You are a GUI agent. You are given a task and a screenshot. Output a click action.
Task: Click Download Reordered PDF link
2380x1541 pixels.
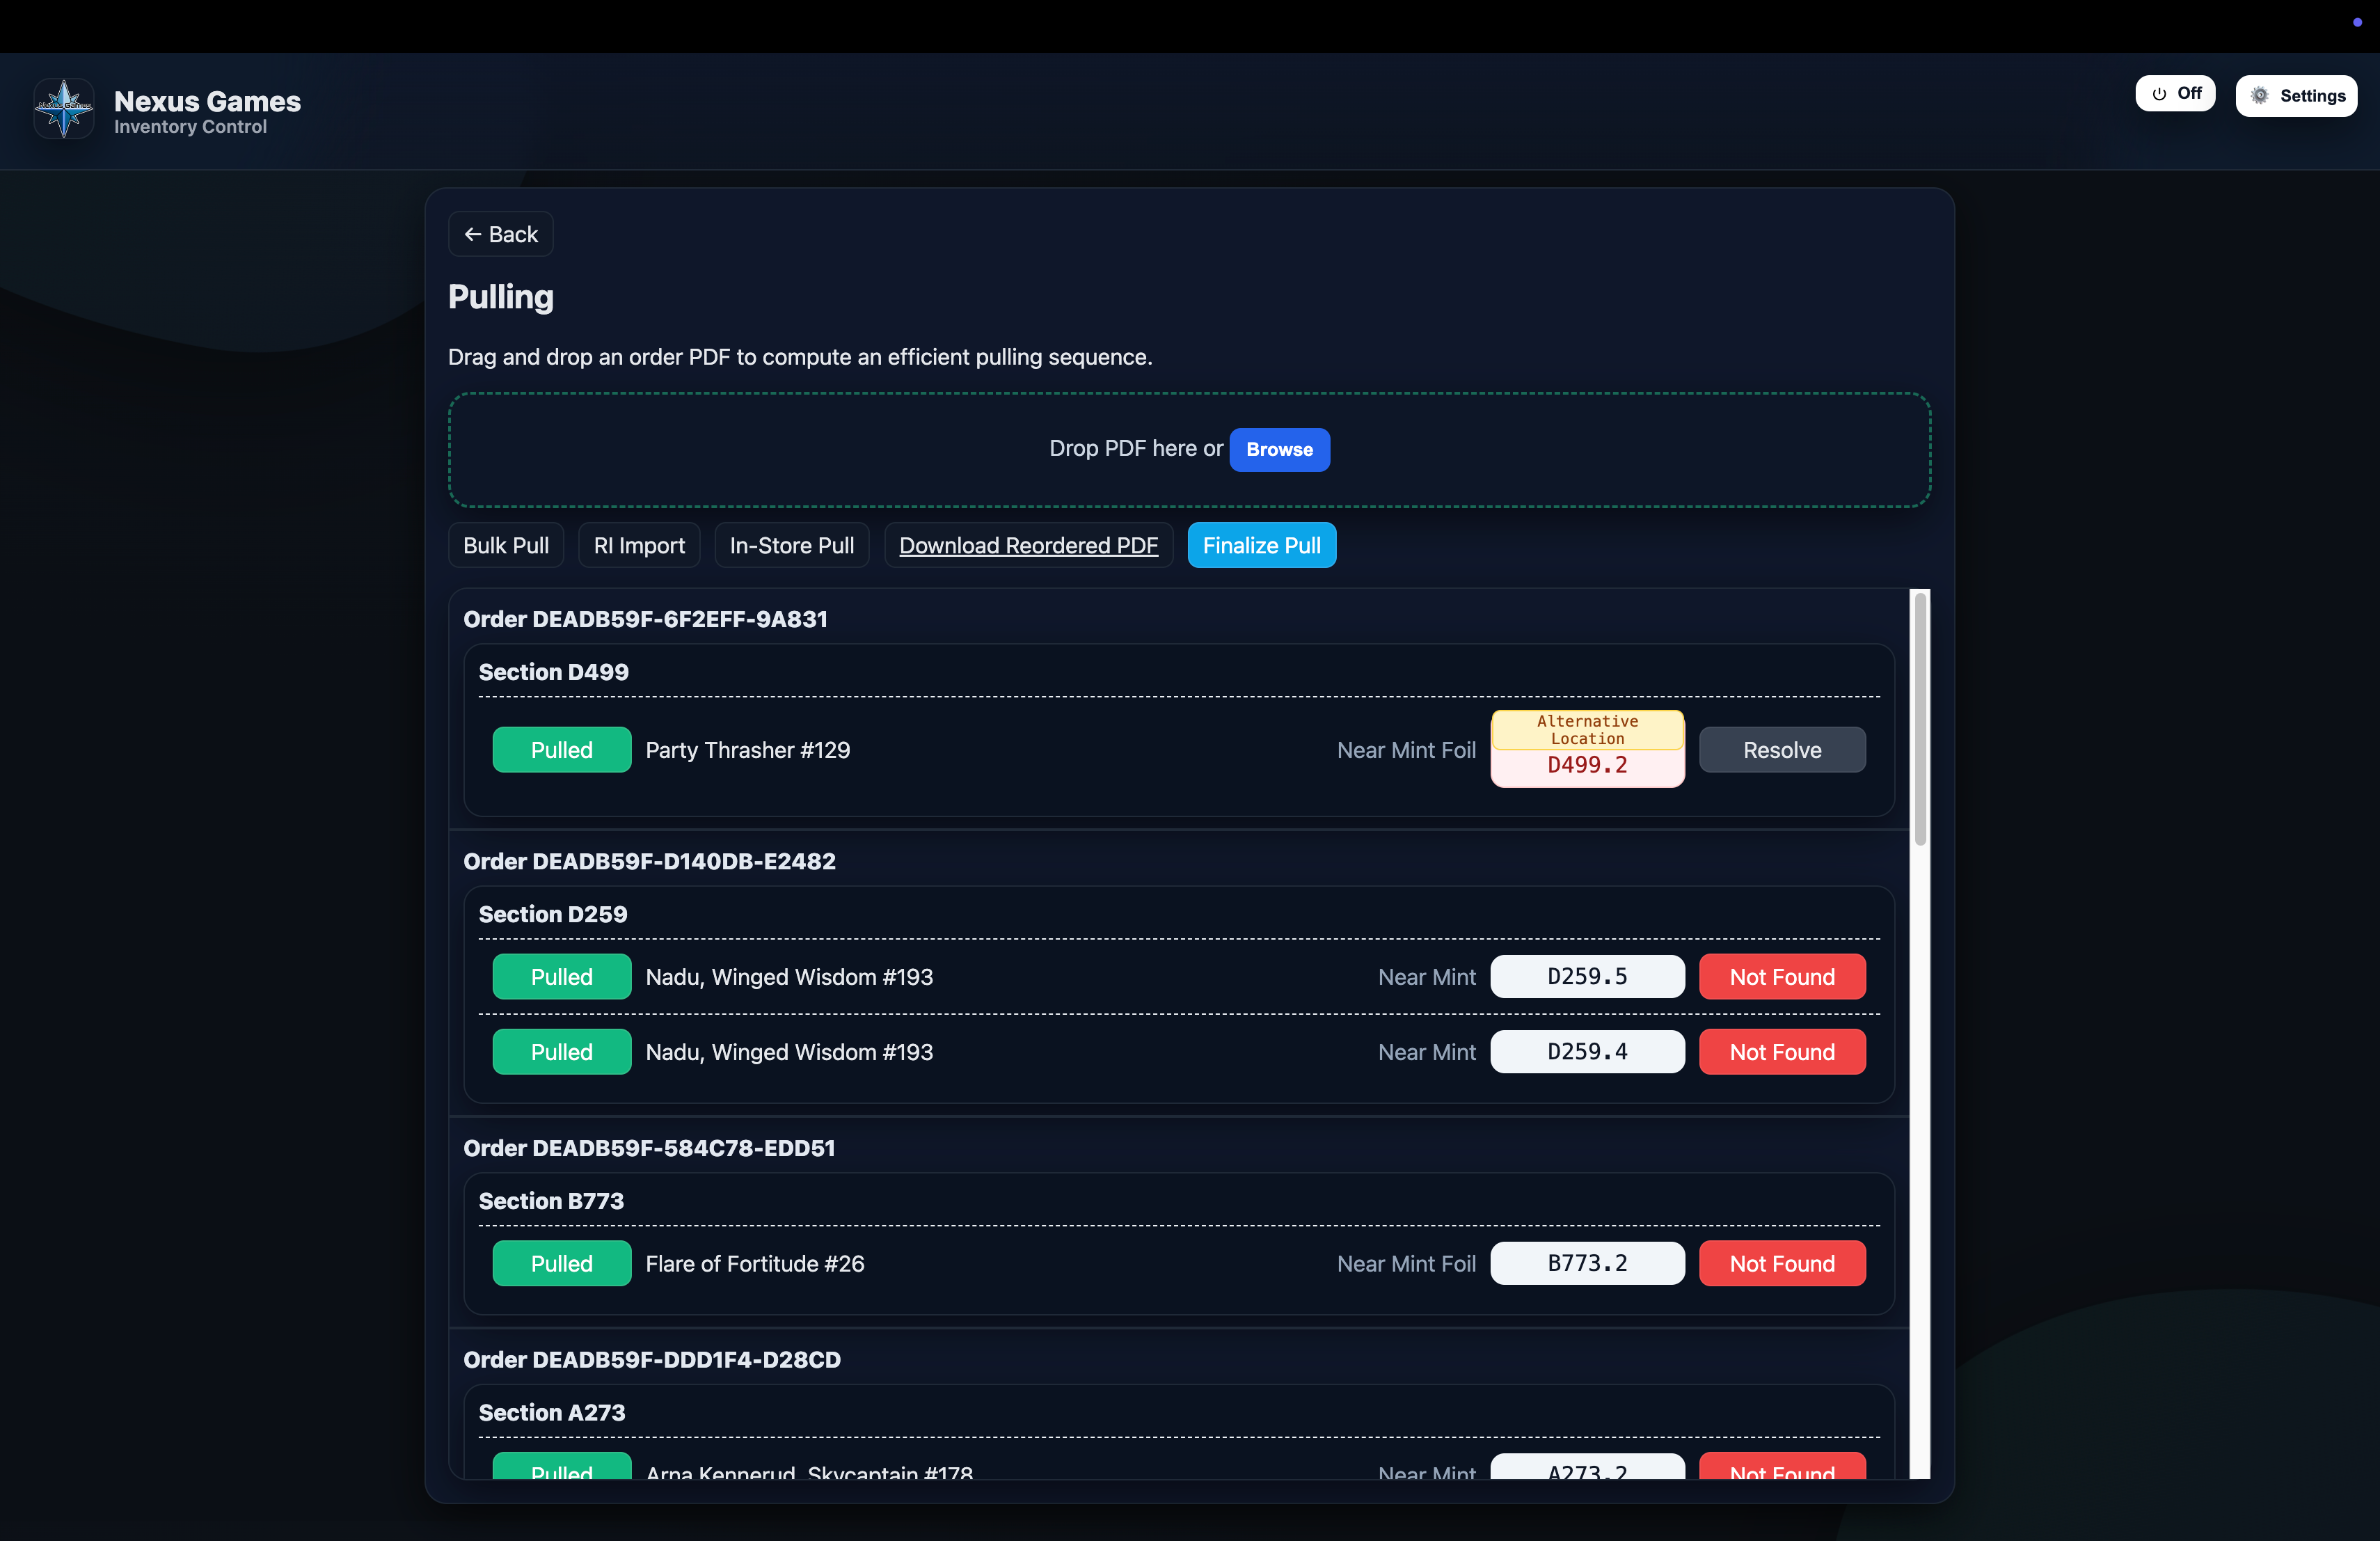pyautogui.click(x=1028, y=545)
